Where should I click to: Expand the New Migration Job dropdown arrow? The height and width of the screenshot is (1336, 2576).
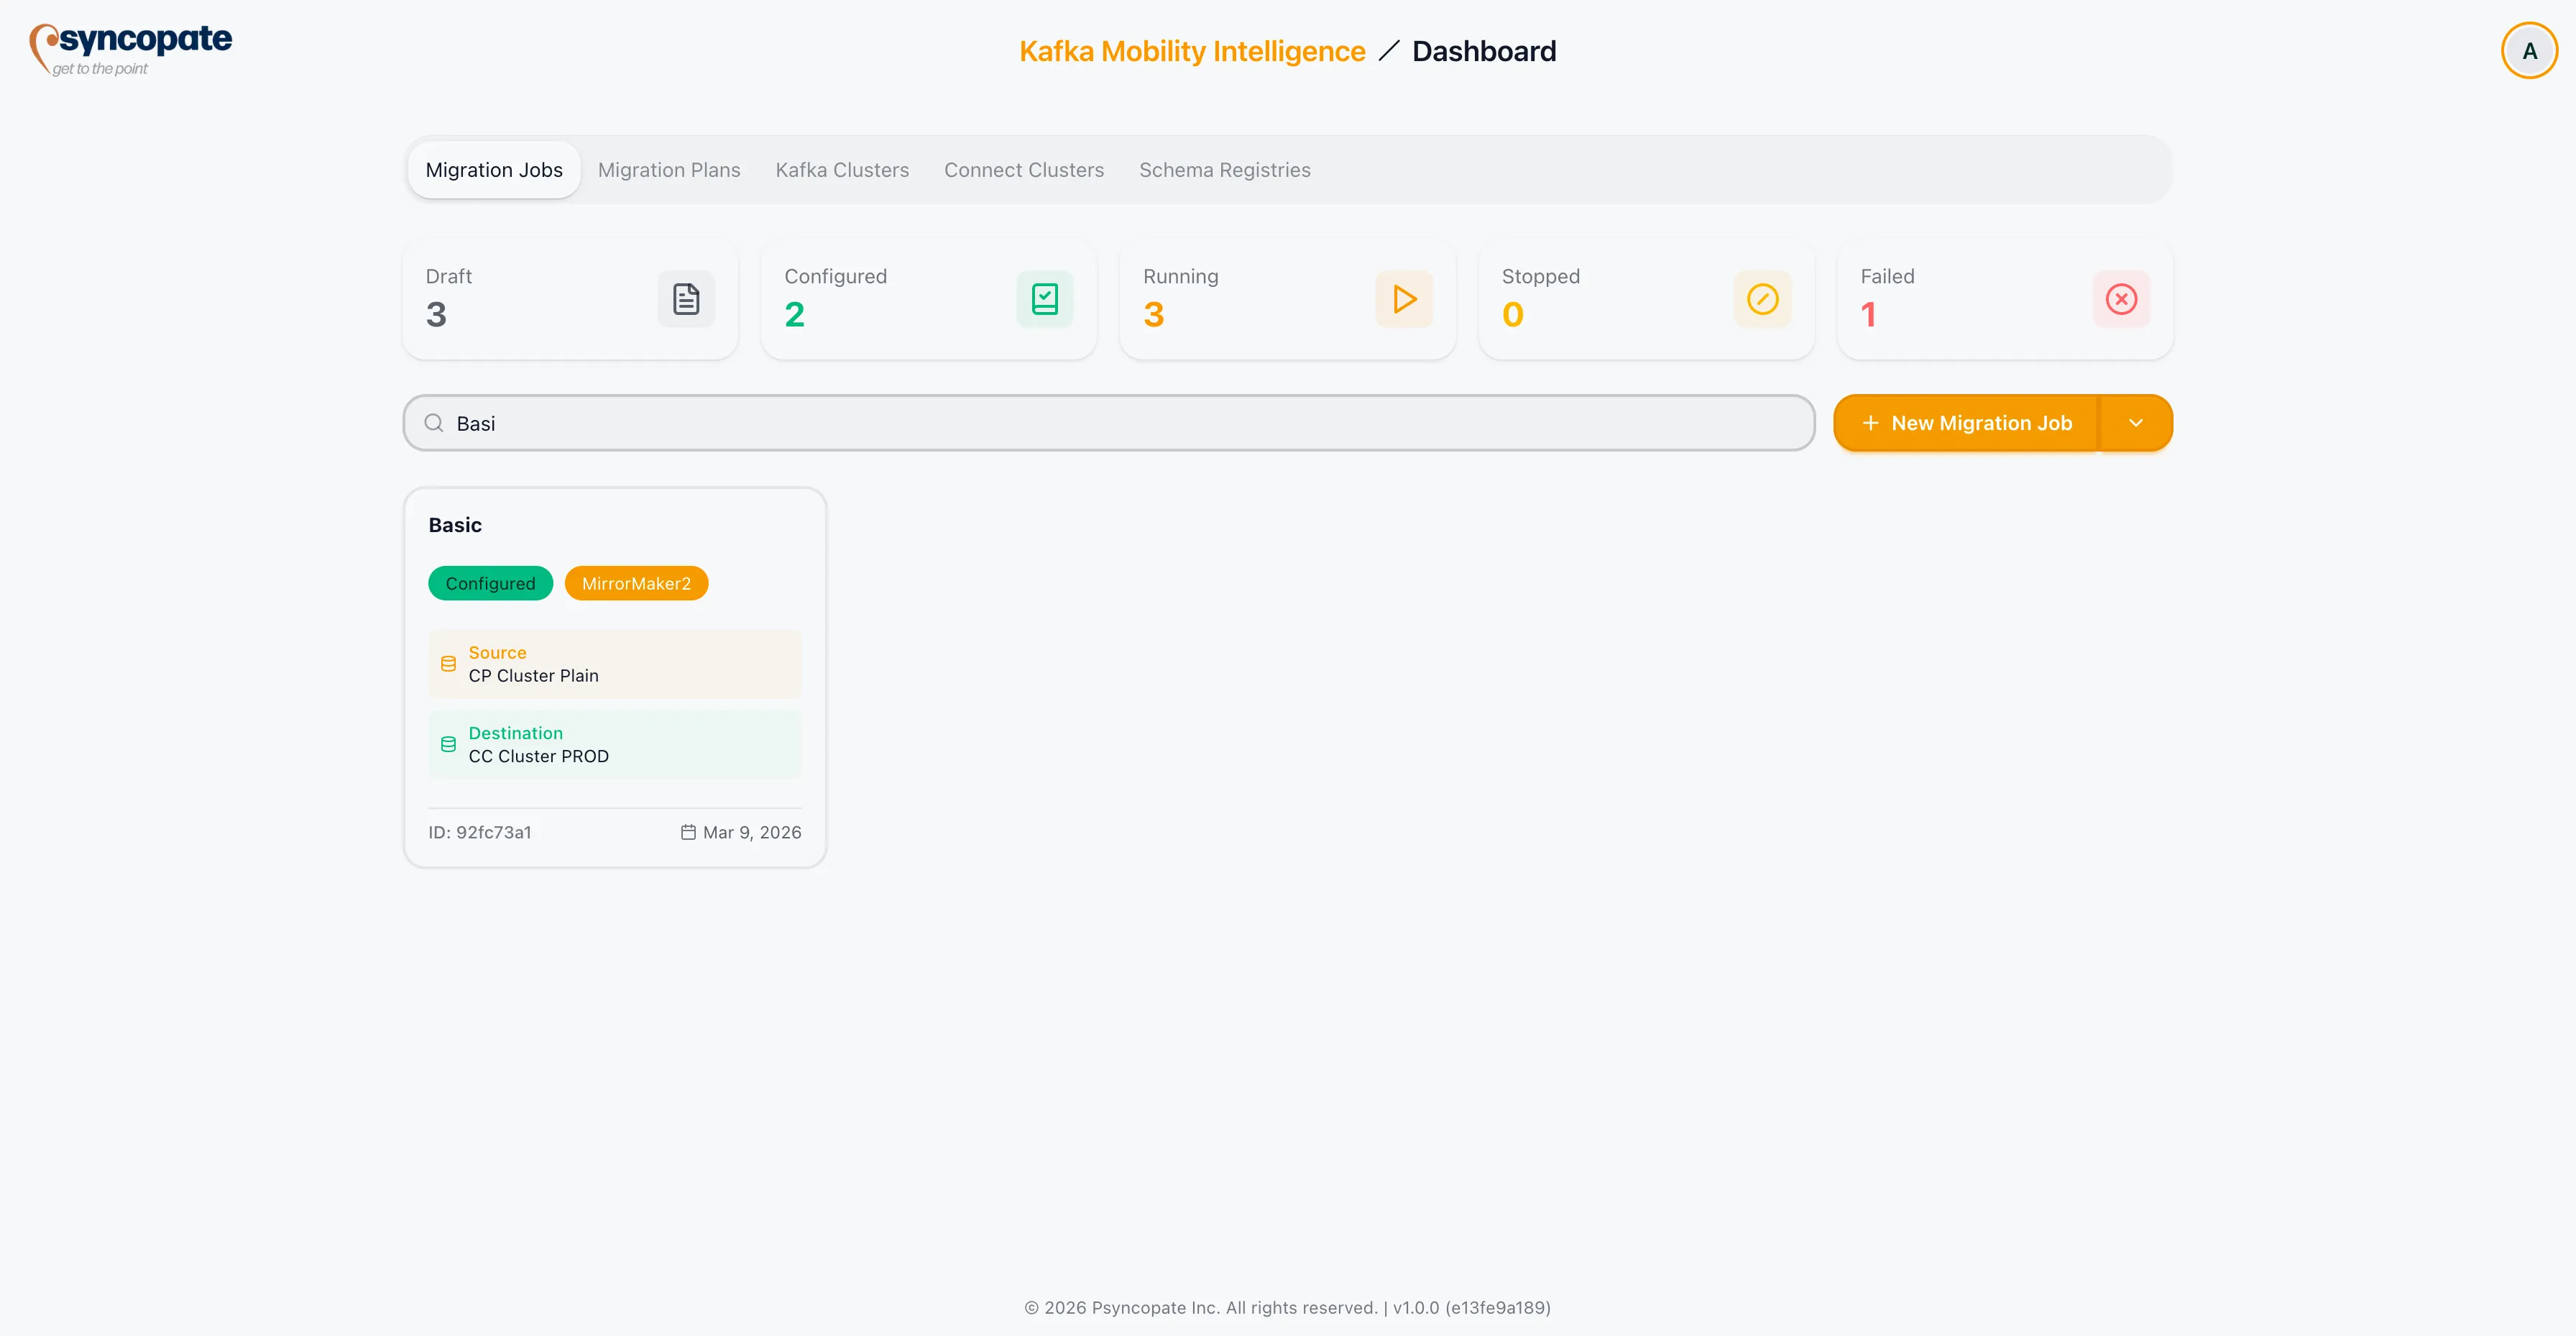tap(2137, 422)
